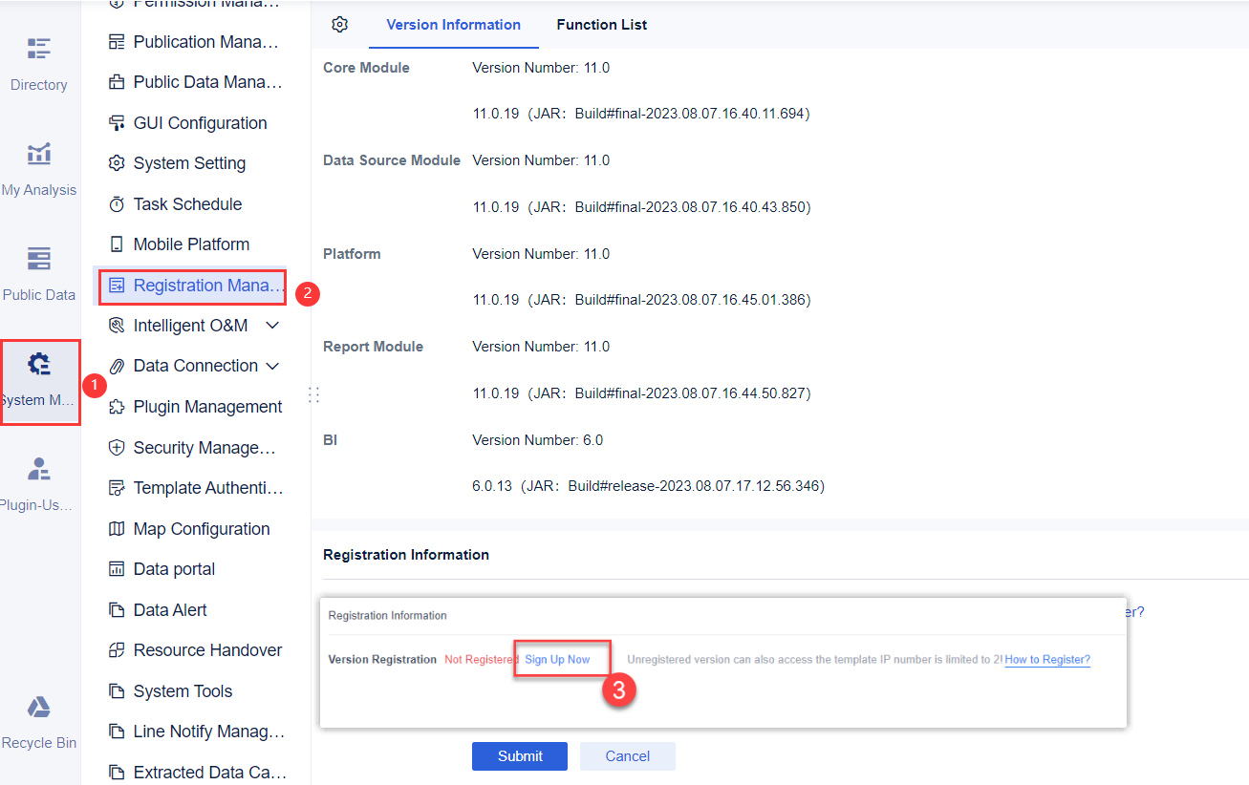Open My Analysis from the sidebar

(x=38, y=165)
